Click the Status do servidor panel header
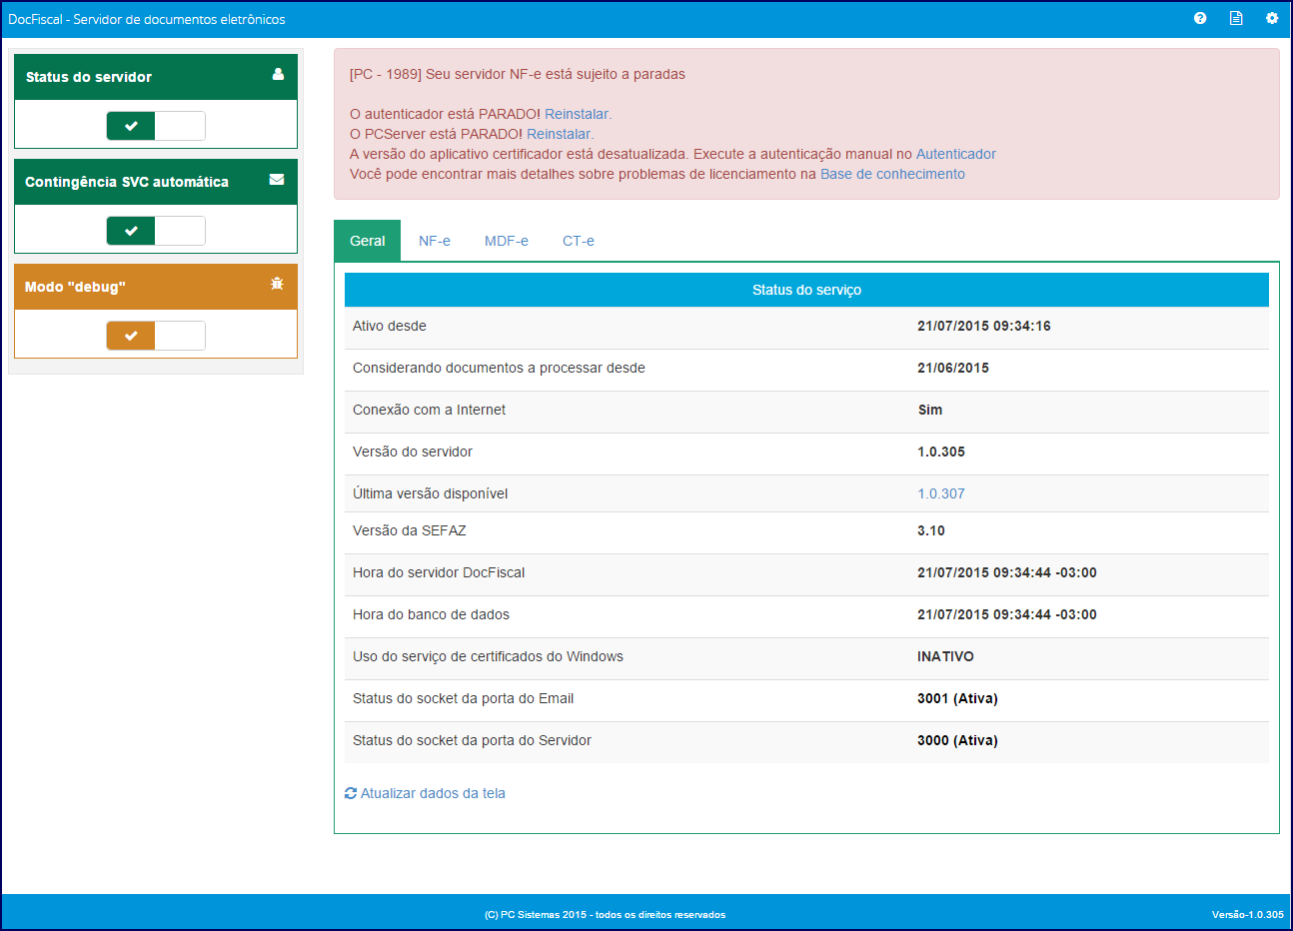1293x931 pixels. tap(156, 77)
